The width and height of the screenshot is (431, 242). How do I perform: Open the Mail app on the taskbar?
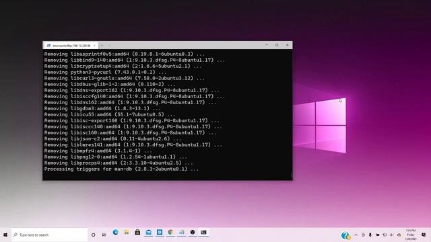tap(148, 233)
